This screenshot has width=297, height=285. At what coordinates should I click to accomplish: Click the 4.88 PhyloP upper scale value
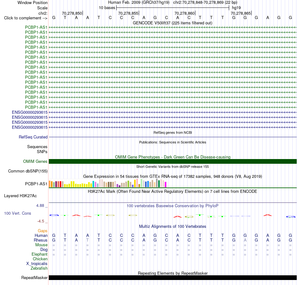point(40,205)
